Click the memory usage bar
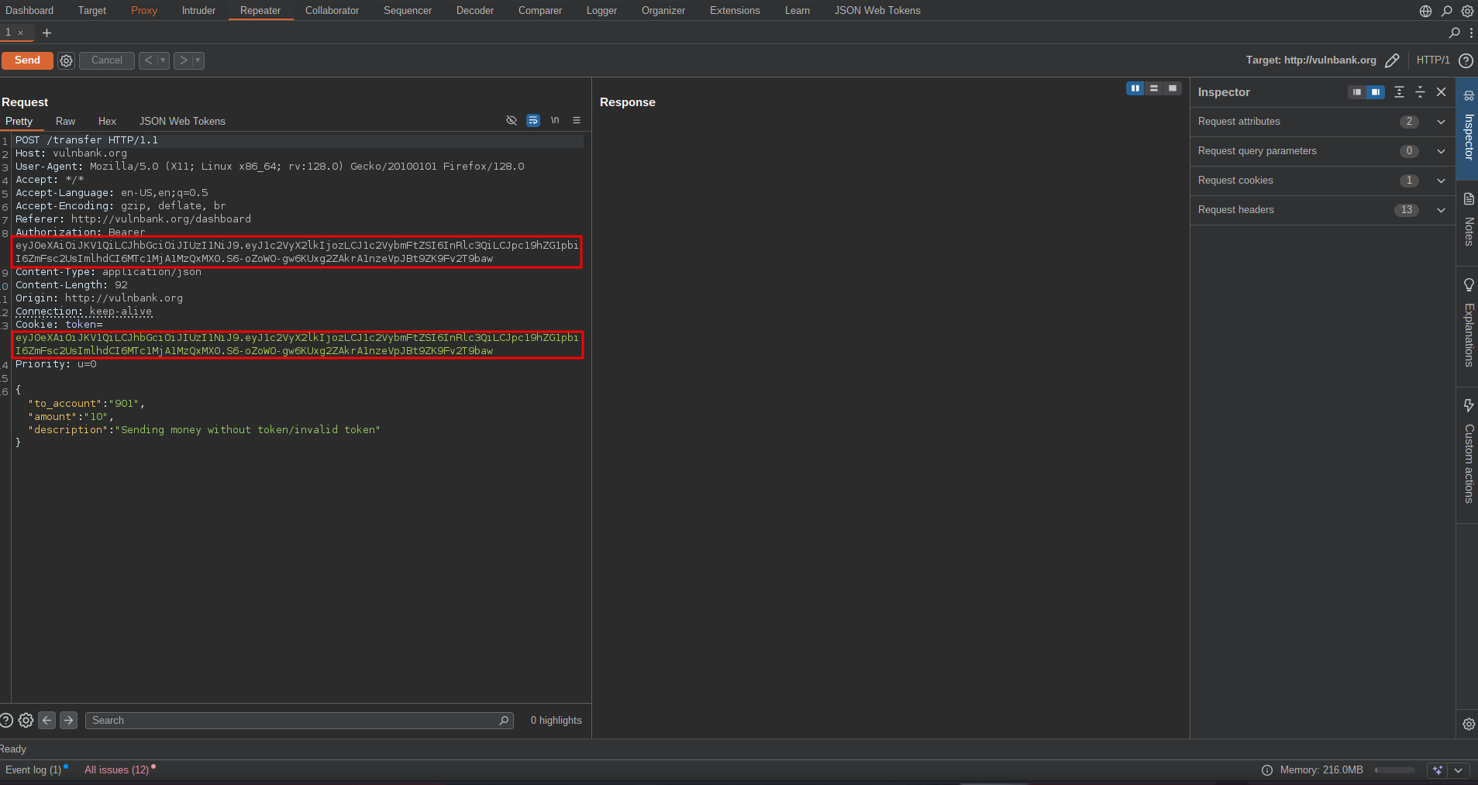1478x785 pixels. point(1394,770)
